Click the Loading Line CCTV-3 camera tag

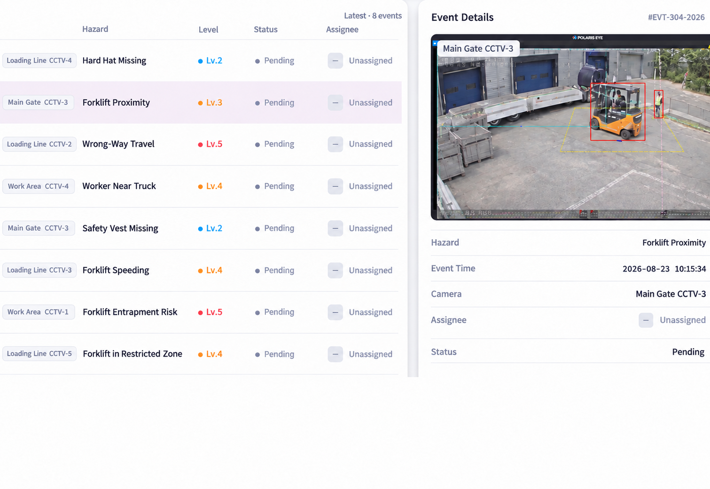pos(39,270)
